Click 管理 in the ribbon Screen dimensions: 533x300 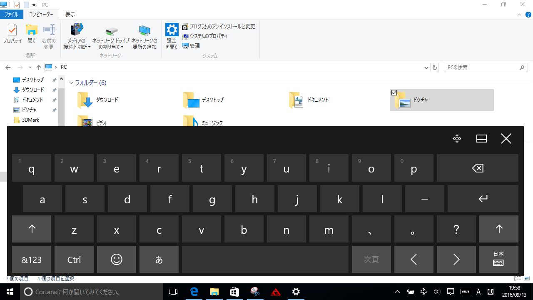(x=191, y=46)
